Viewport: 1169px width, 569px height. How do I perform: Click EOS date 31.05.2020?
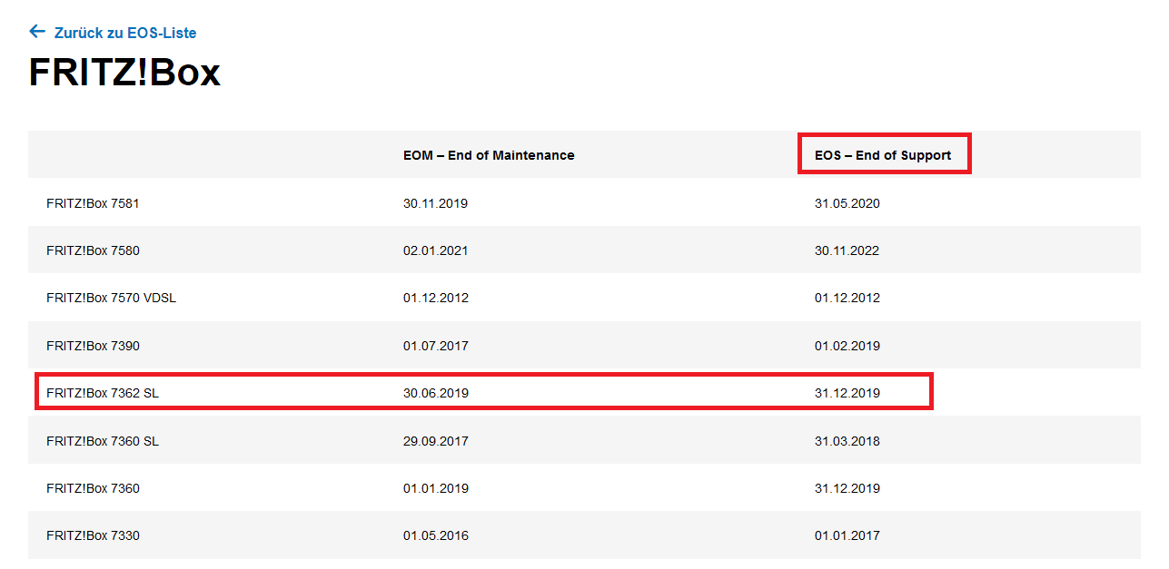[x=847, y=203]
